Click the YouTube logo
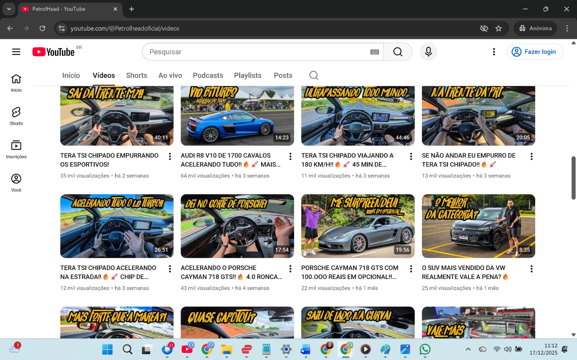Image resolution: width=577 pixels, height=360 pixels. point(54,52)
